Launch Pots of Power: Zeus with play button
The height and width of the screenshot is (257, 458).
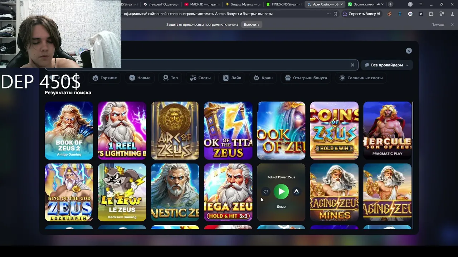coord(281,192)
